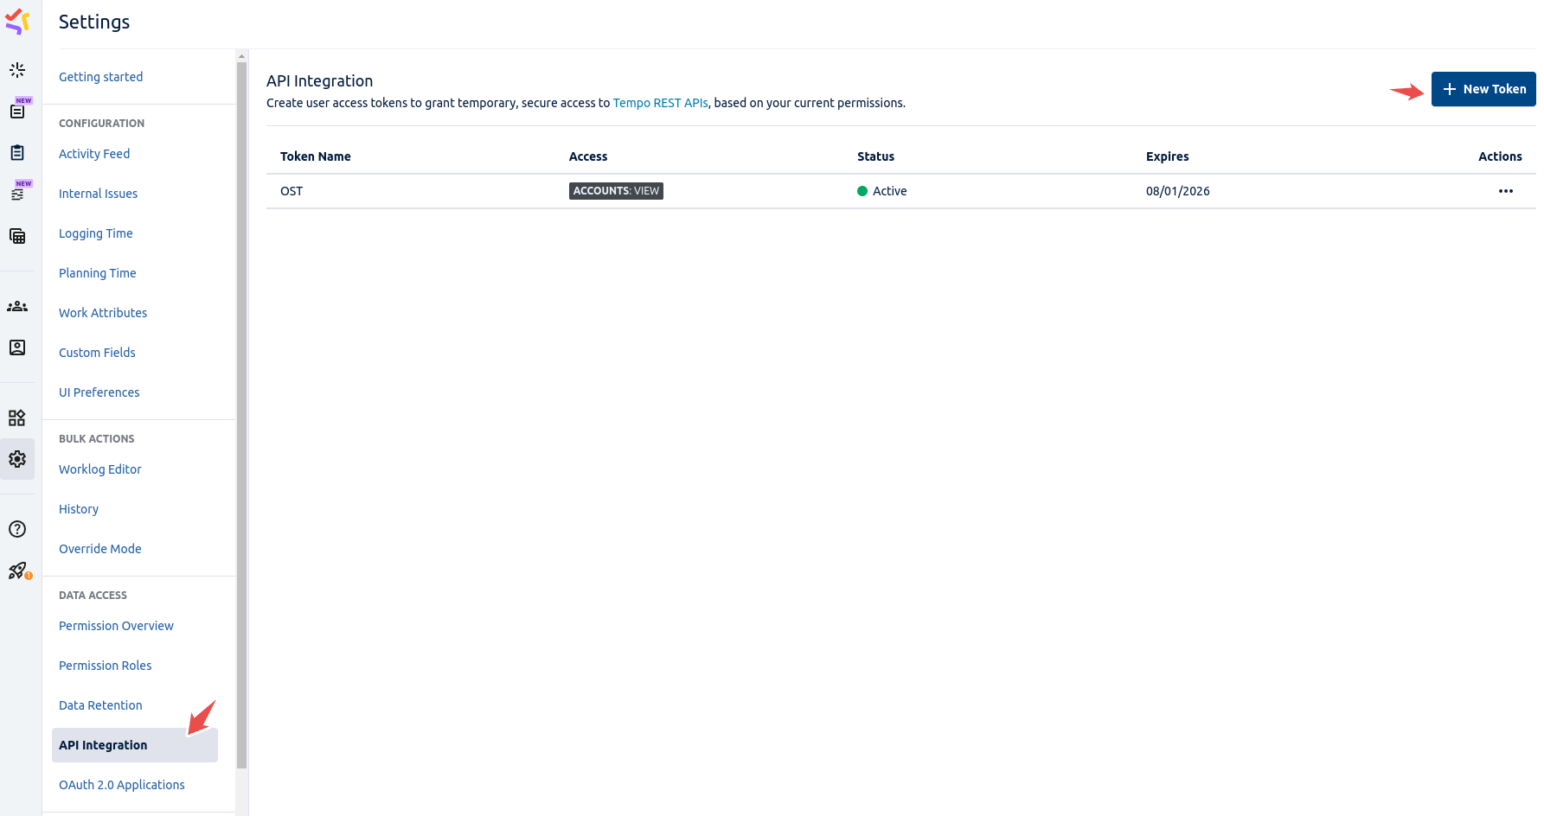Click the API Integration page heading
Image resolution: width=1544 pixels, height=816 pixels.
coord(319,81)
